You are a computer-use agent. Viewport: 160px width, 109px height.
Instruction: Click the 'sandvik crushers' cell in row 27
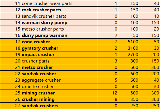(x=59, y=106)
